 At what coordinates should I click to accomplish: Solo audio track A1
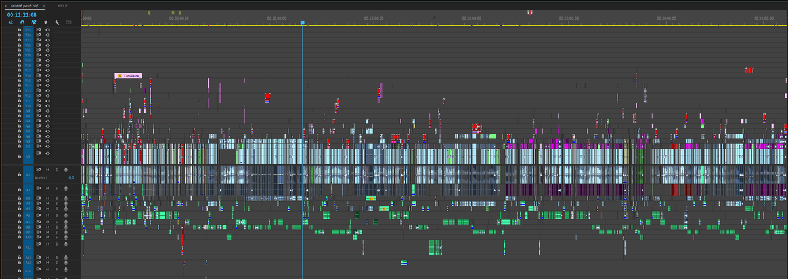[x=56, y=169]
